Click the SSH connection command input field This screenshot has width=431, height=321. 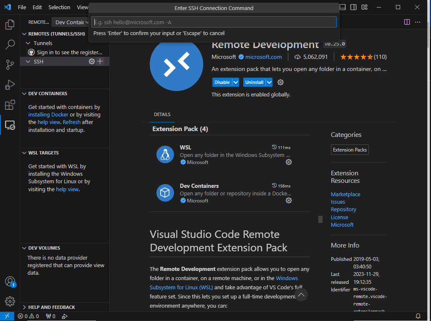coord(214,22)
